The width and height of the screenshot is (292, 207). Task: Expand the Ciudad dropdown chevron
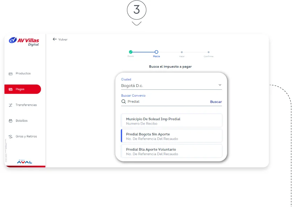[220, 85]
